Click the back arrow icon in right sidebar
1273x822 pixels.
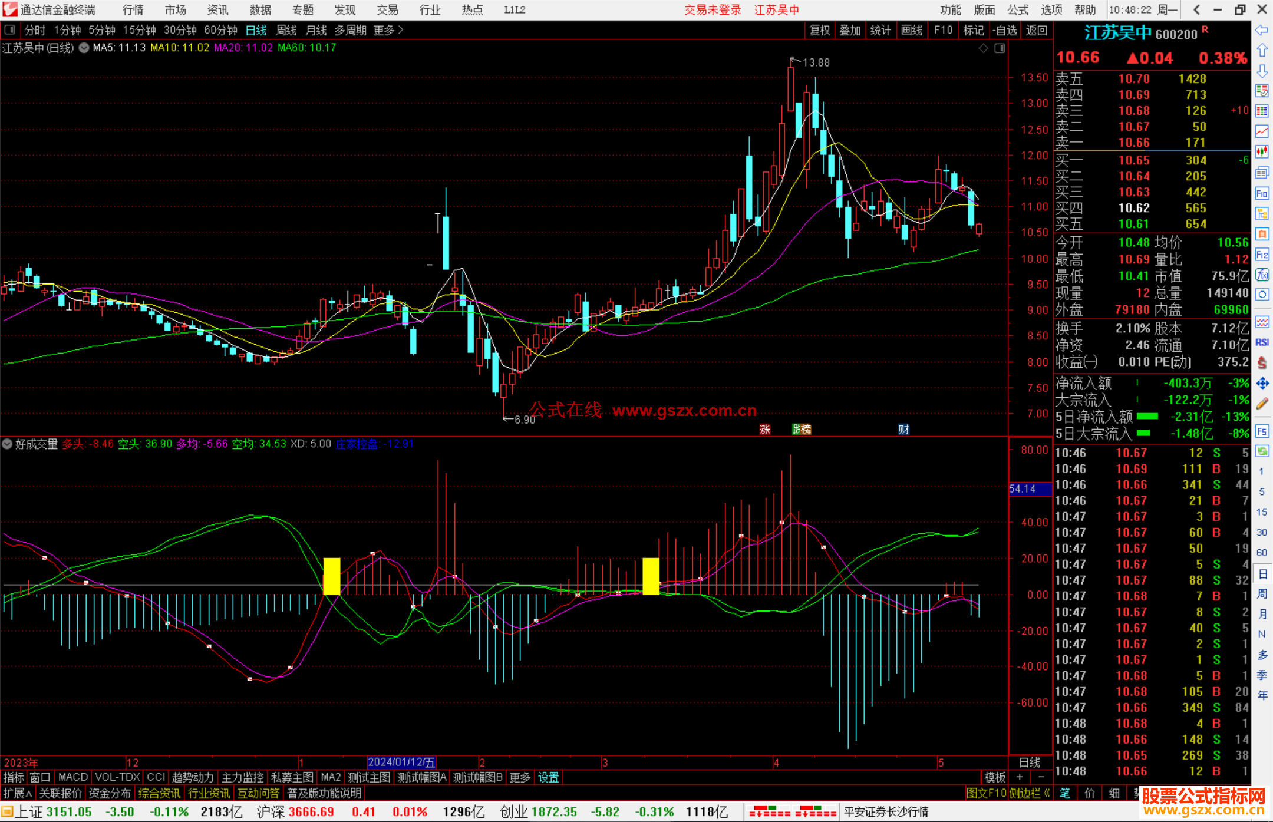[1262, 30]
